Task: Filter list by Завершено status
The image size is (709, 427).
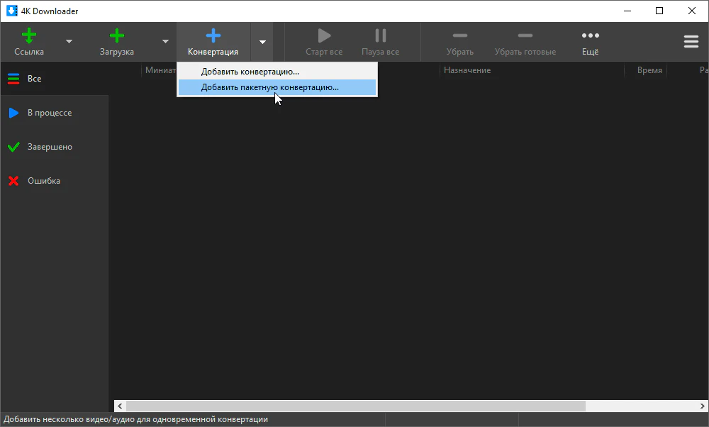Action: (x=49, y=147)
